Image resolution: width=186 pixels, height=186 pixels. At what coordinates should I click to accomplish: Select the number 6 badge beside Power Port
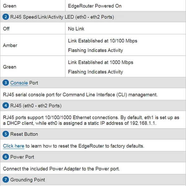point(6,157)
